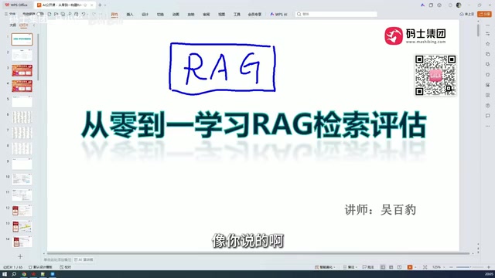This screenshot has width=495, height=278.
Task: Select the 设计 ribbon tab
Action: coord(145,14)
